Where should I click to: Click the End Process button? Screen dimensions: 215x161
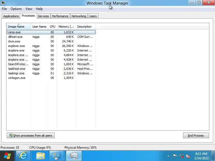click(196, 136)
